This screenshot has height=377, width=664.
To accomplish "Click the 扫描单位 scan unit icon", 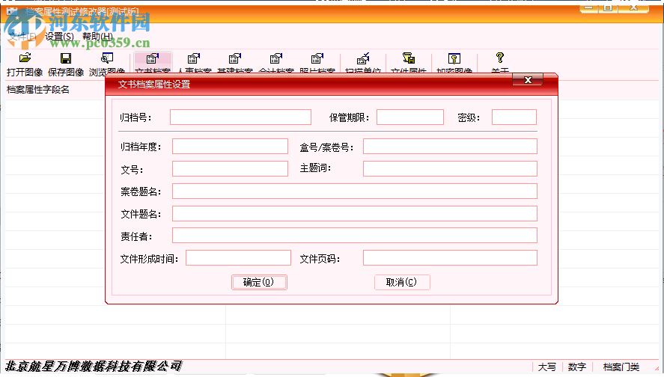I will click(363, 58).
